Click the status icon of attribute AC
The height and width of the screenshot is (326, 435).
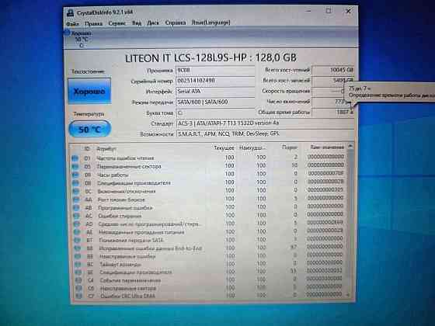pos(77,216)
